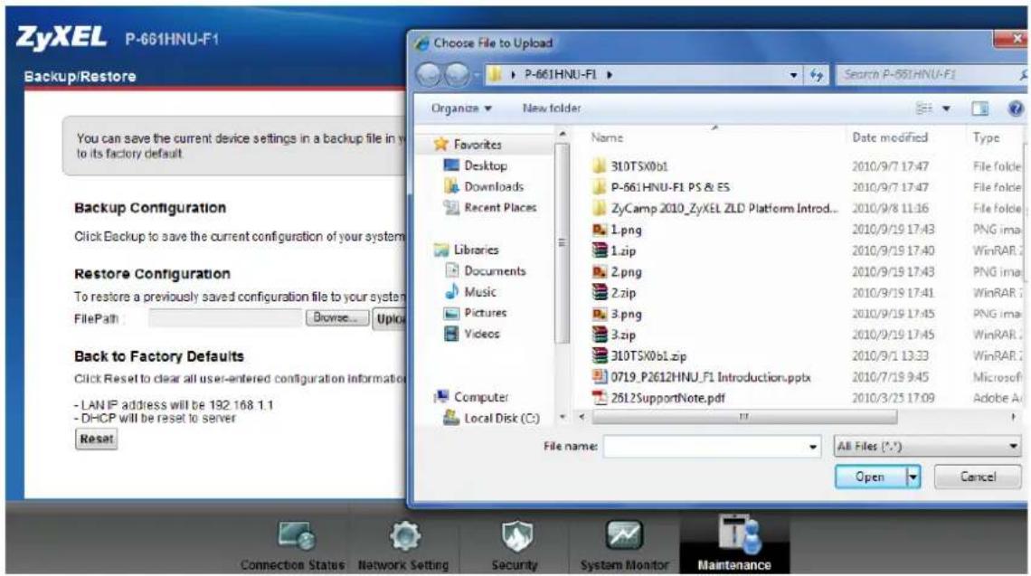1031x576 pixels.
Task: Click the File name text box
Action: click(x=705, y=447)
